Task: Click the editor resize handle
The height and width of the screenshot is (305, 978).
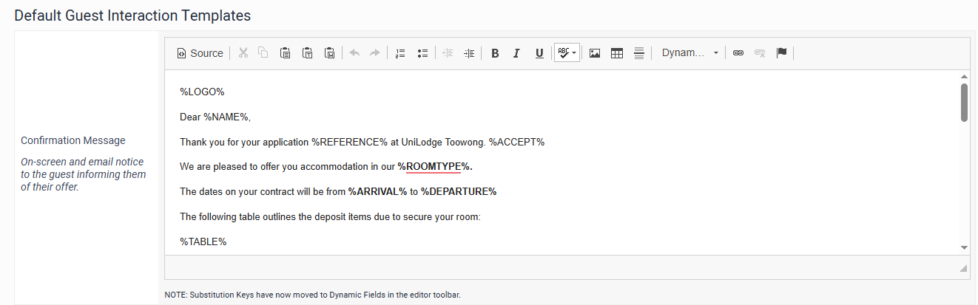Action: tap(963, 268)
